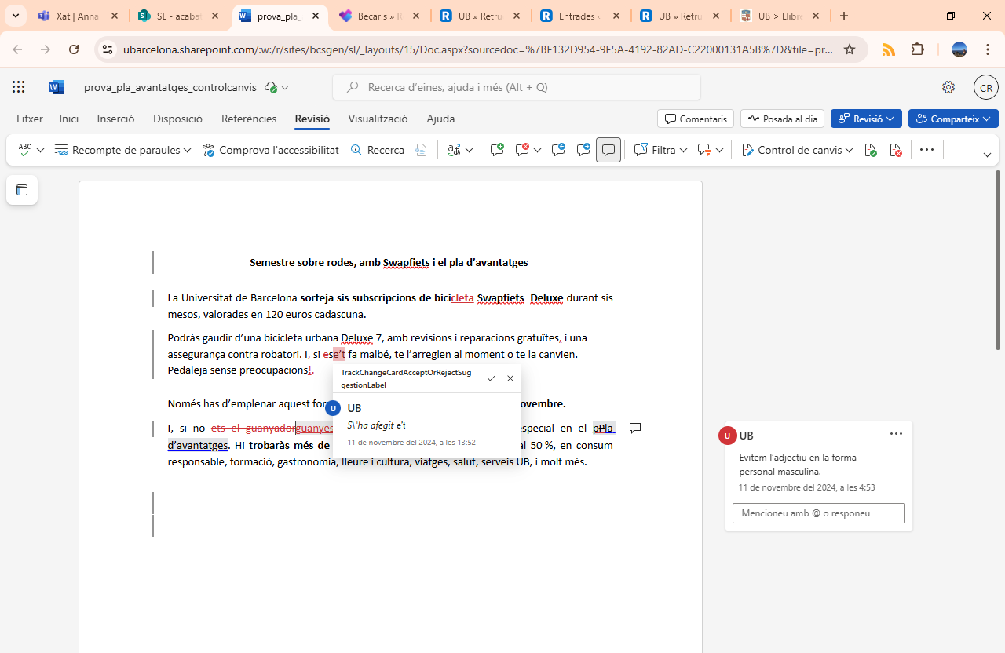1005x653 pixels.
Task: Expand the Recompte de paraules dropdown
Action: pos(123,150)
